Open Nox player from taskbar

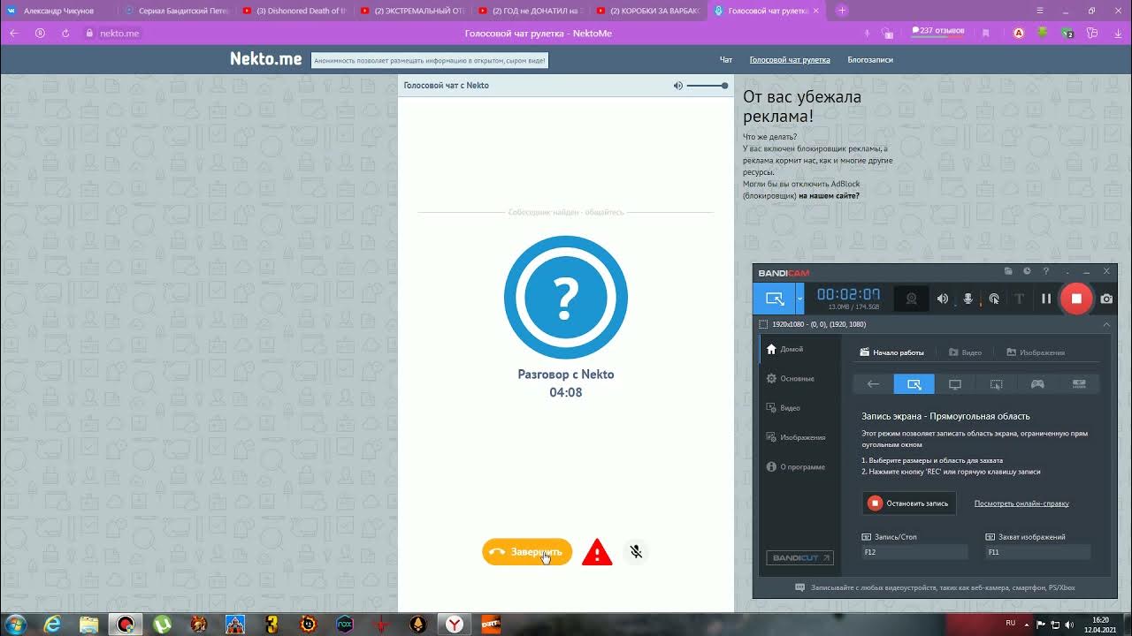tap(345, 624)
